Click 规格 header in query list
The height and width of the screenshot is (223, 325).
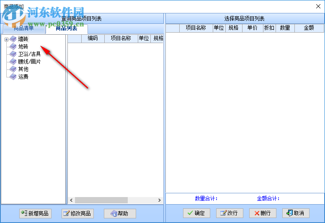click(158, 38)
